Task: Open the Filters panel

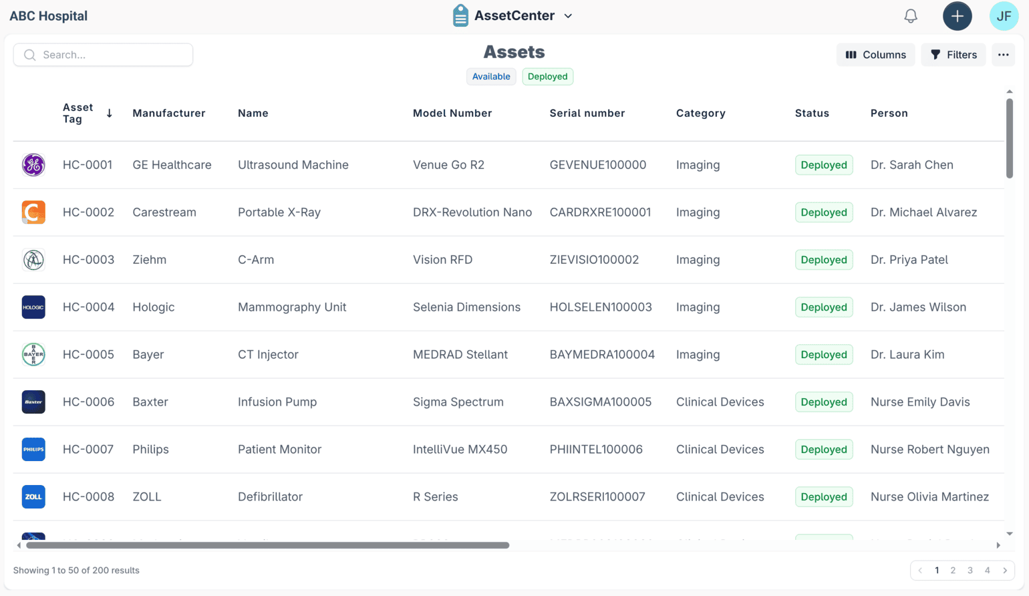Action: click(953, 55)
